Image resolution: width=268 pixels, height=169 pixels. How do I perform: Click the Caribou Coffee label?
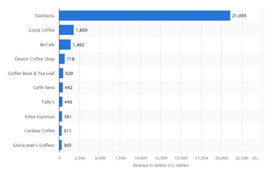point(39,131)
